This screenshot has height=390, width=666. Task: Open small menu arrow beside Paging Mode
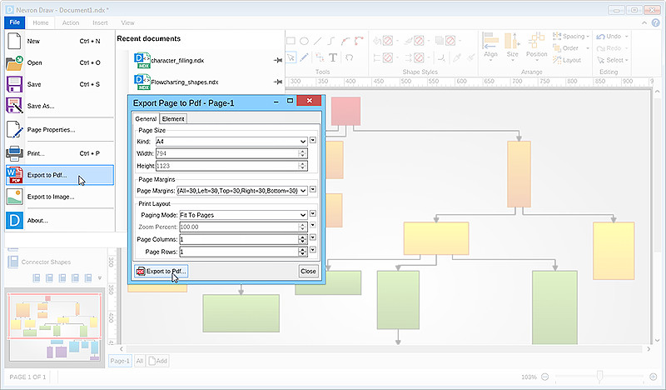pos(313,213)
